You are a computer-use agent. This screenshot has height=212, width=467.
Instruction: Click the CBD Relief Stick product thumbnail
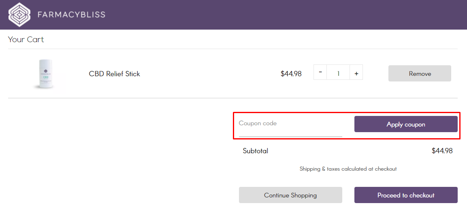(45, 74)
